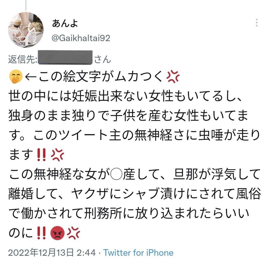Open the 2022年12月13日 2:44 timestamp
Screen dimensions: 270x263
tap(52, 253)
